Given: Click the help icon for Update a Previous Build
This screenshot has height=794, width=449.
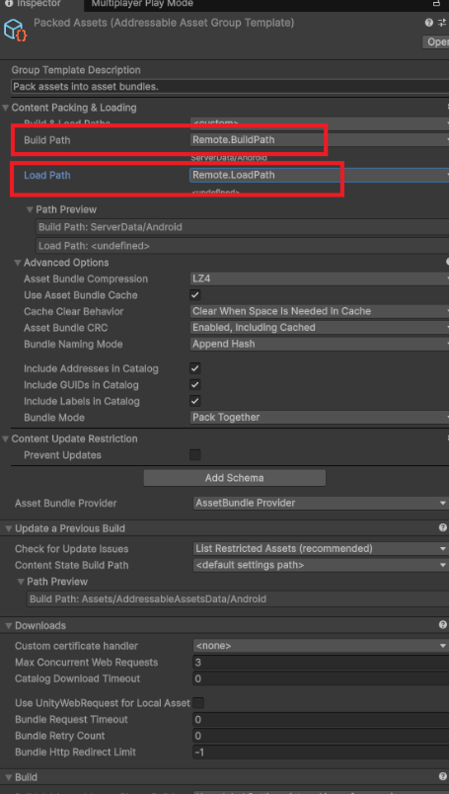Looking at the screenshot, I should pyautogui.click(x=443, y=528).
